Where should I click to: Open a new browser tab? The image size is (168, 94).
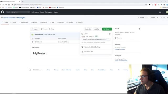coord(23,2)
